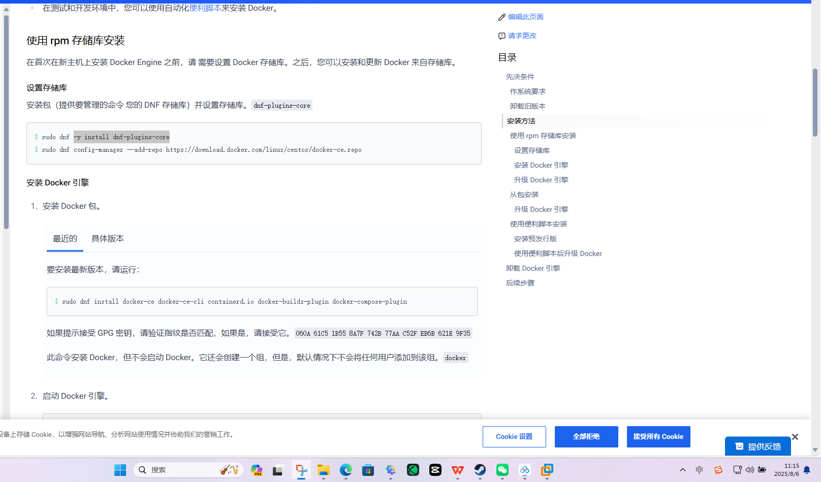This screenshot has width=821, height=482.
Task: Open Microsoft Edge from taskbar
Action: point(346,470)
